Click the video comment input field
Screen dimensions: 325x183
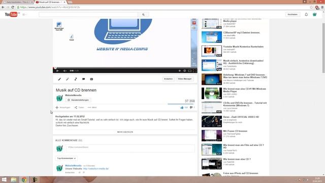click(x=131, y=148)
